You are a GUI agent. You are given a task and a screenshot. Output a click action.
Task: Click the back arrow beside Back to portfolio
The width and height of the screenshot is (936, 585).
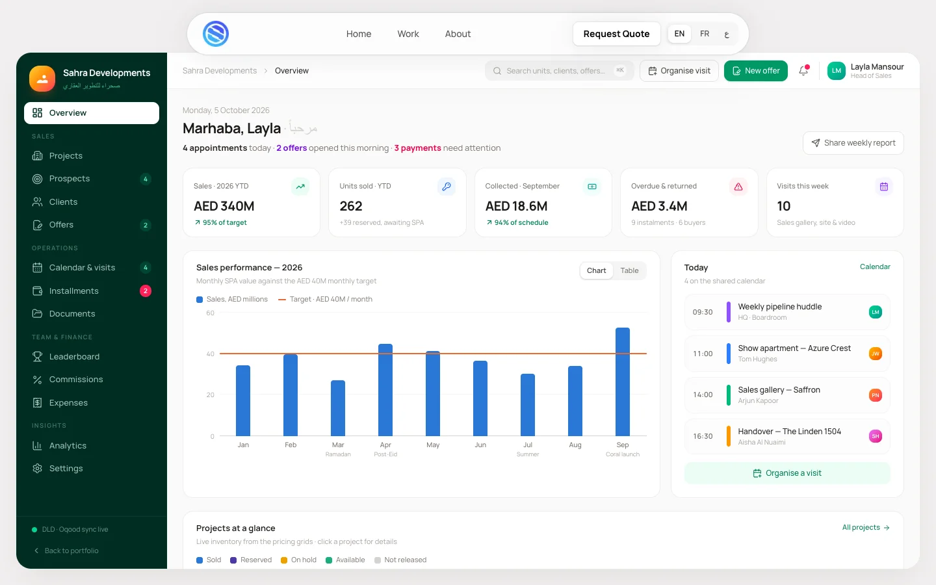point(36,551)
